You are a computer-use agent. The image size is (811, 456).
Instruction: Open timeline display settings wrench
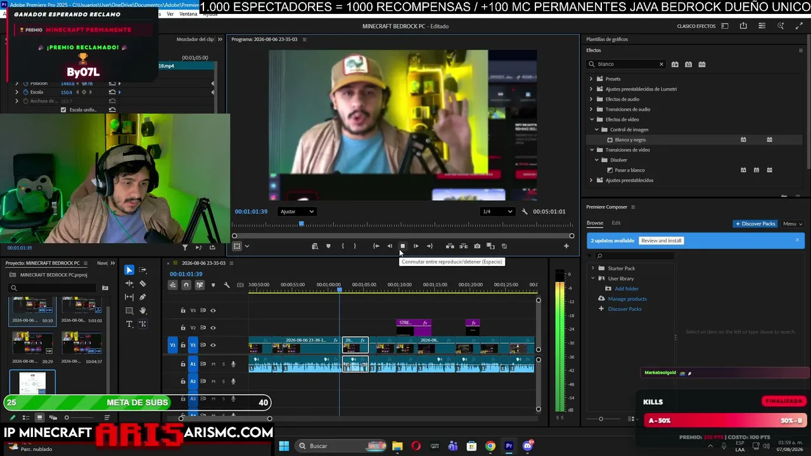pos(226,285)
